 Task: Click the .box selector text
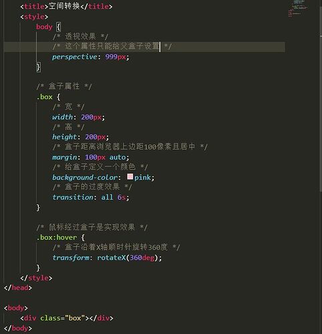(x=45, y=97)
